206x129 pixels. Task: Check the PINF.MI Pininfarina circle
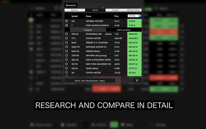[67, 34]
